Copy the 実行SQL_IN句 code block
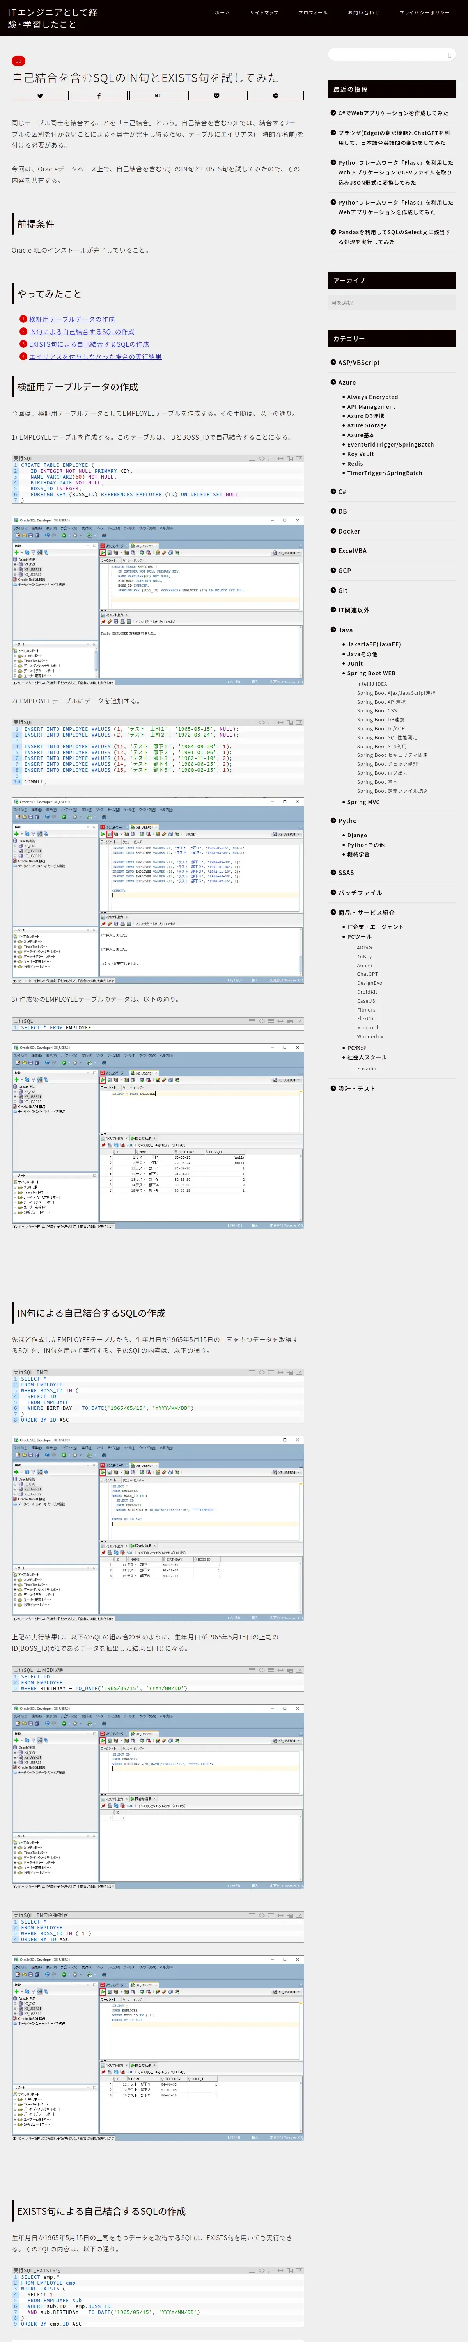The image size is (468, 2342). point(290,1372)
